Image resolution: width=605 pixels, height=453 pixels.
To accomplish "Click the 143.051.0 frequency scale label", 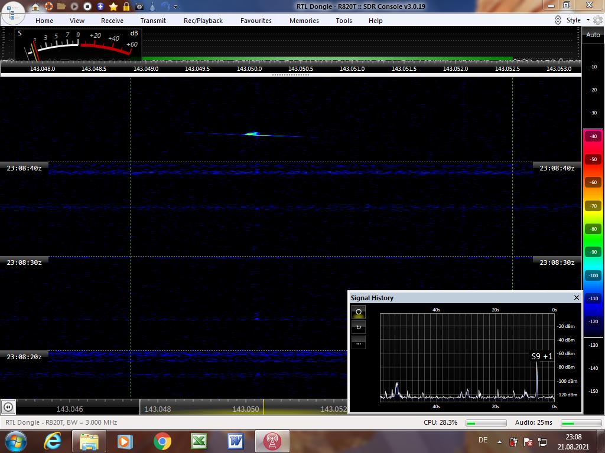I will click(352, 68).
